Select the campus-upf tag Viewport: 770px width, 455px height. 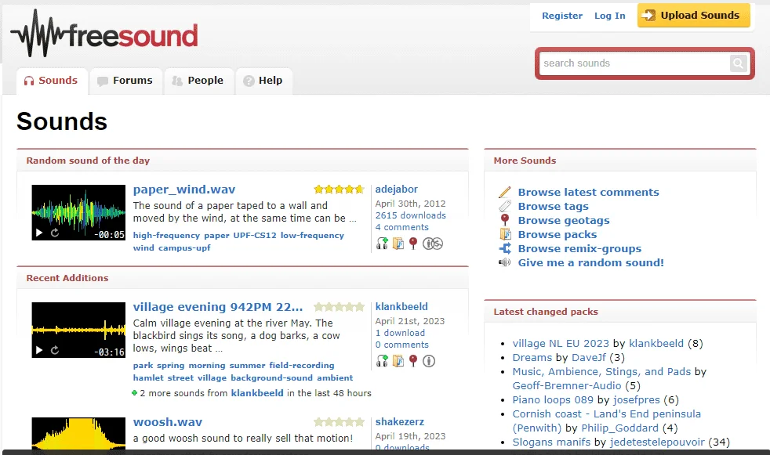point(184,248)
